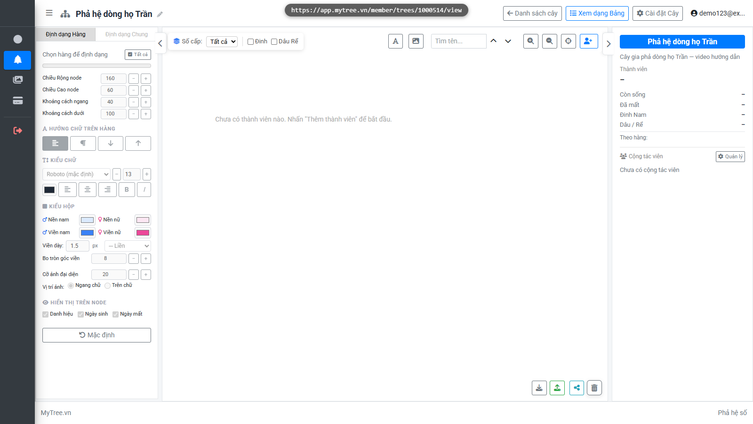Check the Dâu Rể filter checkbox
Viewport: 753px width, 424px height.
tap(274, 41)
